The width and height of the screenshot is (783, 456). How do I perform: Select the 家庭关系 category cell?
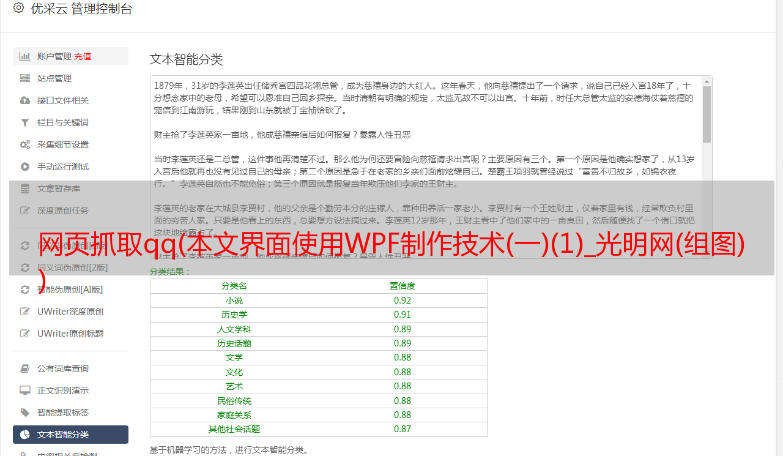click(x=234, y=415)
